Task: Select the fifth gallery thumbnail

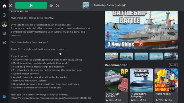Action: click(171, 56)
